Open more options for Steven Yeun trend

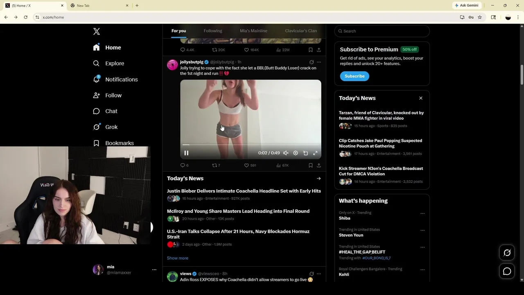coord(422,230)
